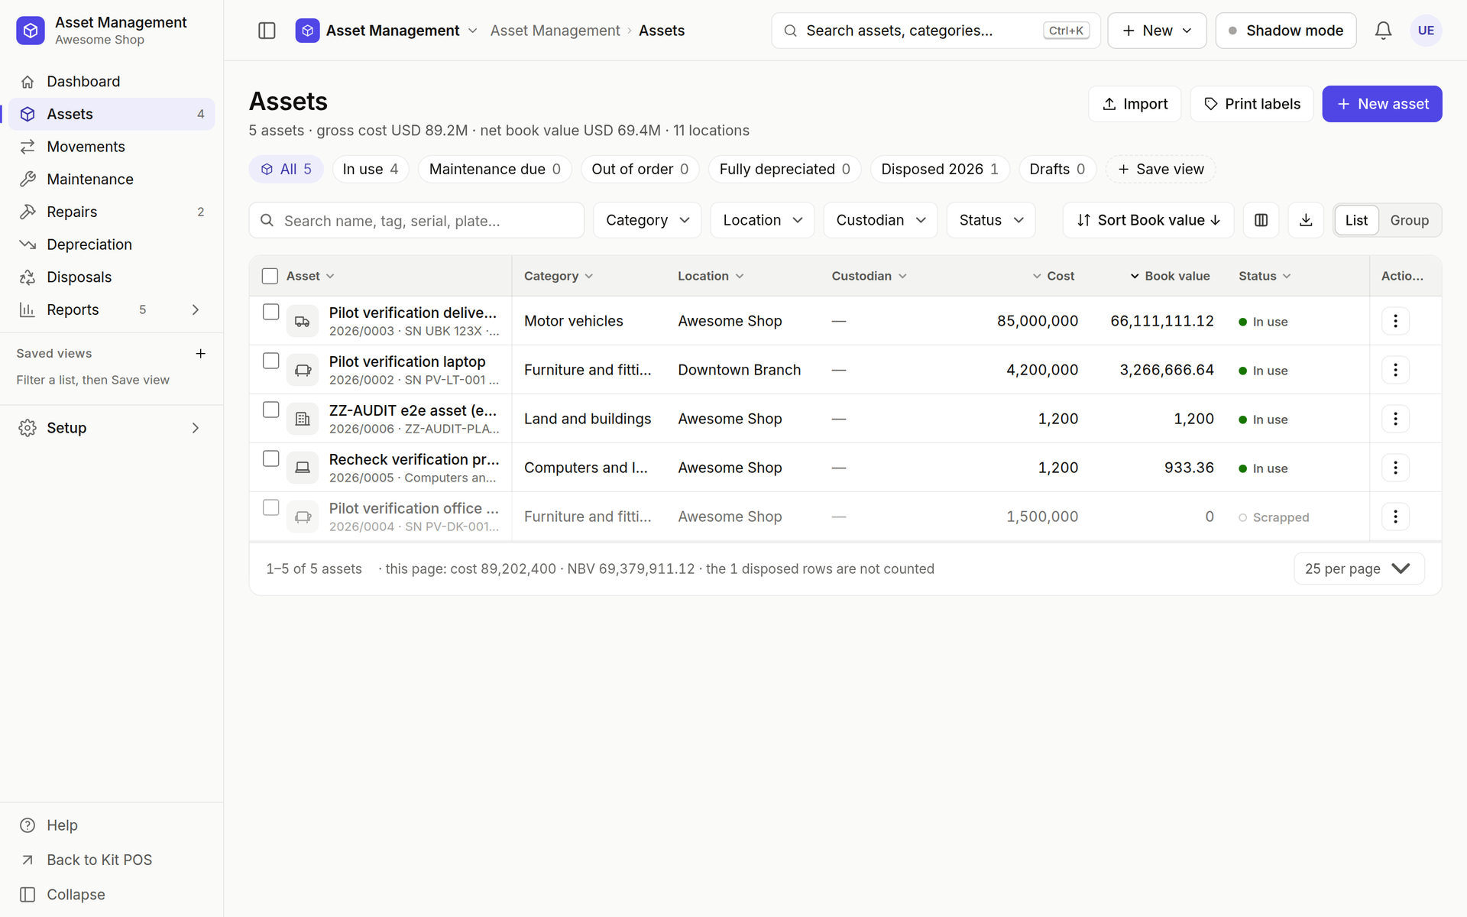The height and width of the screenshot is (917, 1467).
Task: Select the Disposed 2026 tab
Action: pos(940,169)
